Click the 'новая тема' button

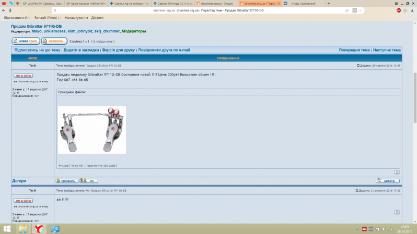tap(26, 41)
